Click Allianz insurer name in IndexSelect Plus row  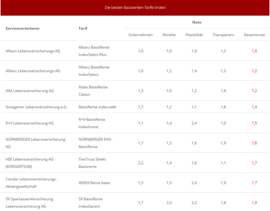[x=33, y=51]
